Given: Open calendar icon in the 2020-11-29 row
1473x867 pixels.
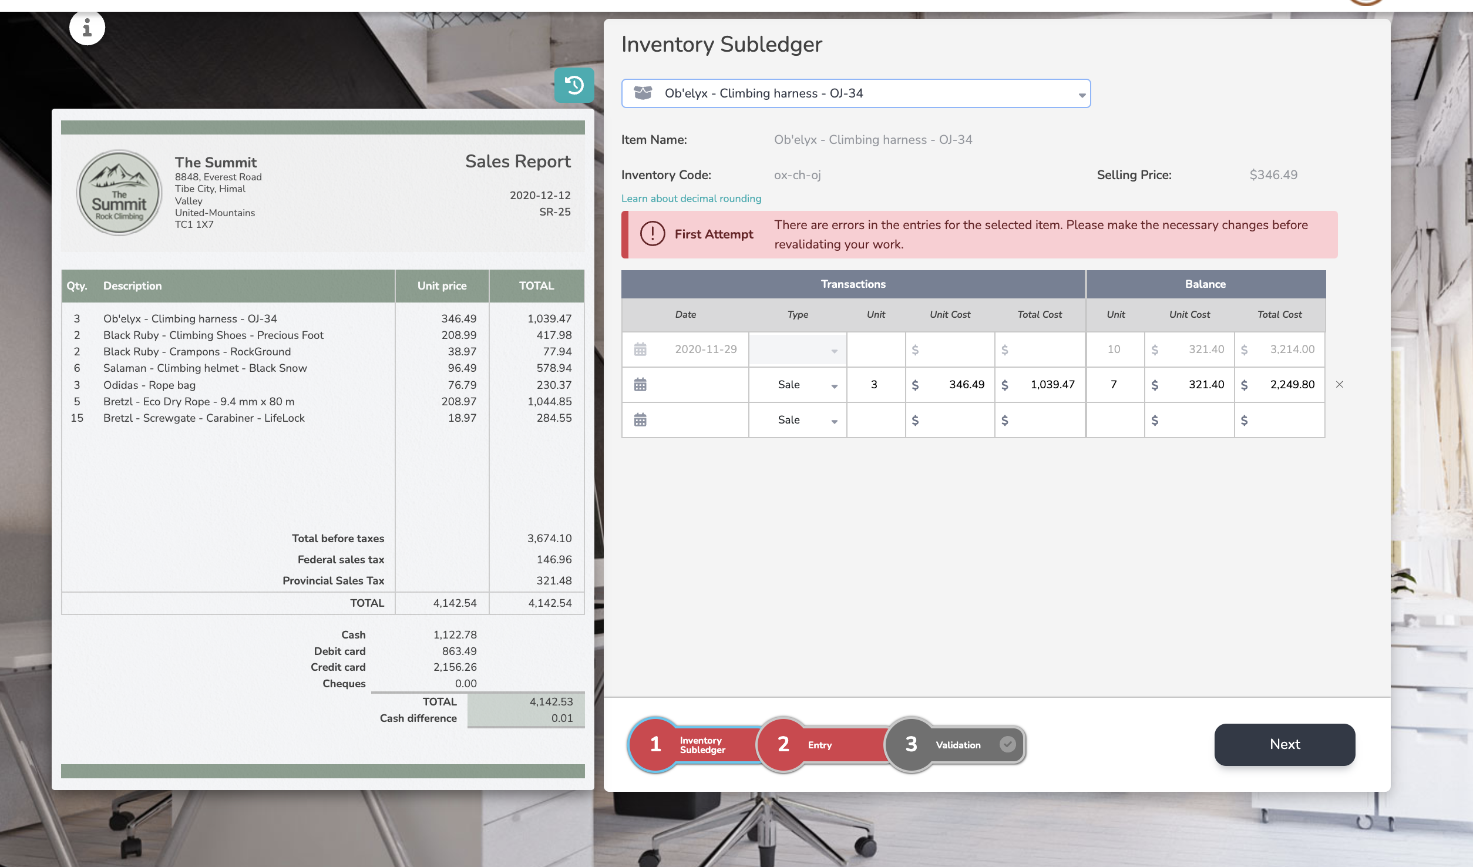Looking at the screenshot, I should click(x=640, y=350).
